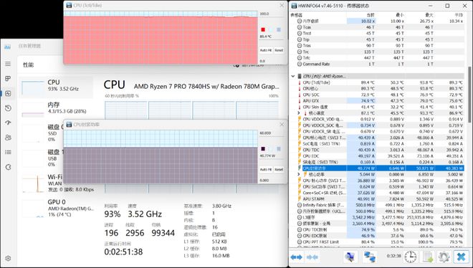Open the Startup apps page icon
The height and width of the screenshot is (268, 473).
[8, 123]
